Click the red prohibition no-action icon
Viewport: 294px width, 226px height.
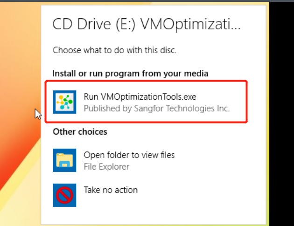pos(64,195)
